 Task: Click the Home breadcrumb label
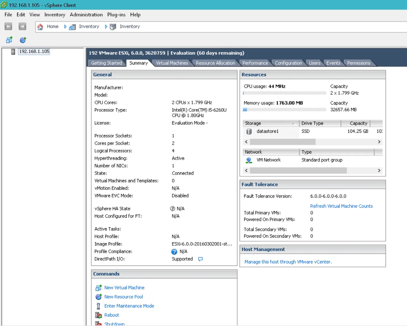[x=53, y=27]
